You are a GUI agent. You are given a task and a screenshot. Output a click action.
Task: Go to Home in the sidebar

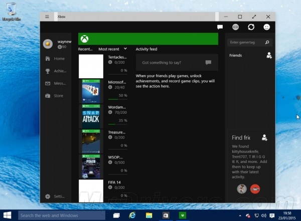pyautogui.click(x=48, y=59)
